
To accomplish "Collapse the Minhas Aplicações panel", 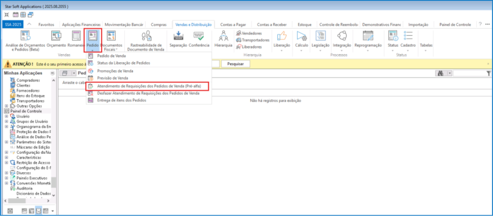I will click(x=53, y=73).
